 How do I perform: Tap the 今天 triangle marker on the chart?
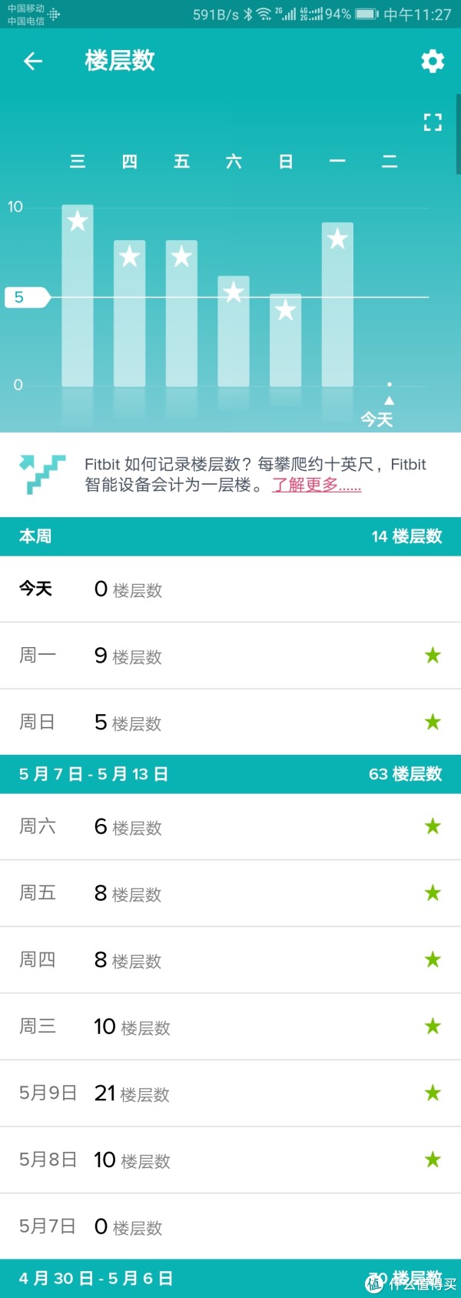pyautogui.click(x=390, y=400)
